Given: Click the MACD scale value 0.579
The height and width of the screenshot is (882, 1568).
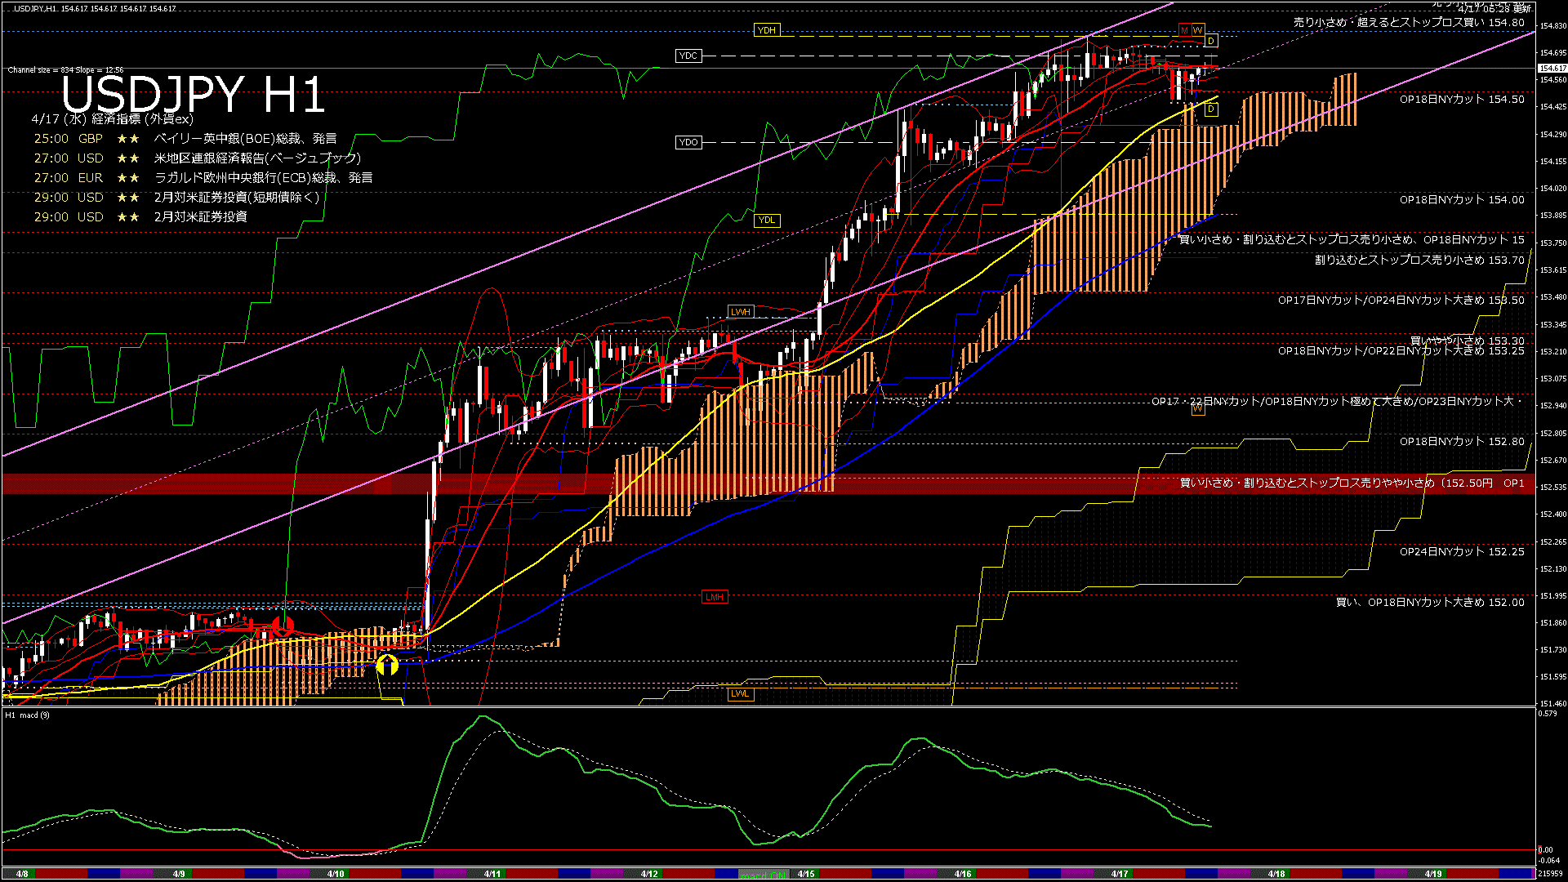Looking at the screenshot, I should click(x=1548, y=715).
